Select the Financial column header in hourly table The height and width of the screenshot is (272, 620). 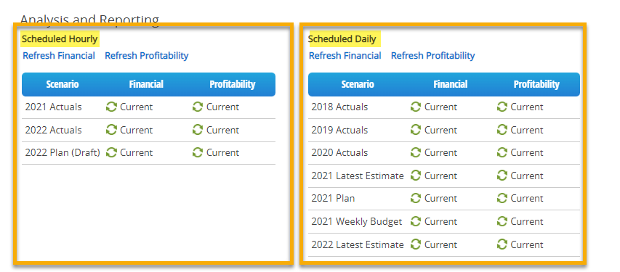[x=146, y=84]
